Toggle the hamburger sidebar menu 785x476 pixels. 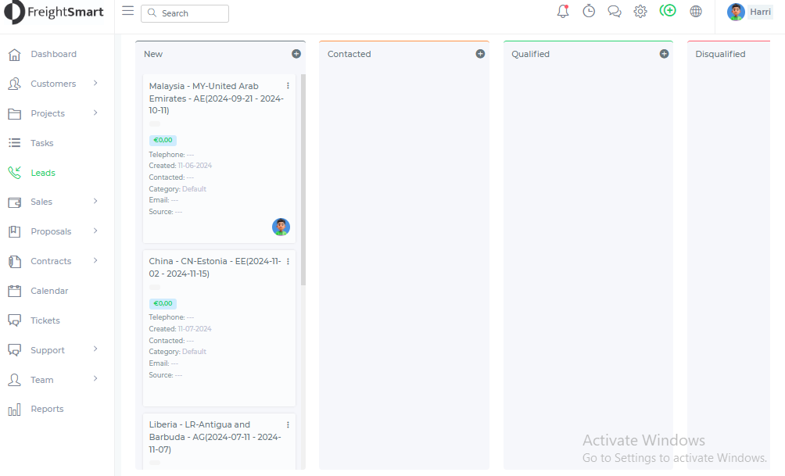(128, 11)
